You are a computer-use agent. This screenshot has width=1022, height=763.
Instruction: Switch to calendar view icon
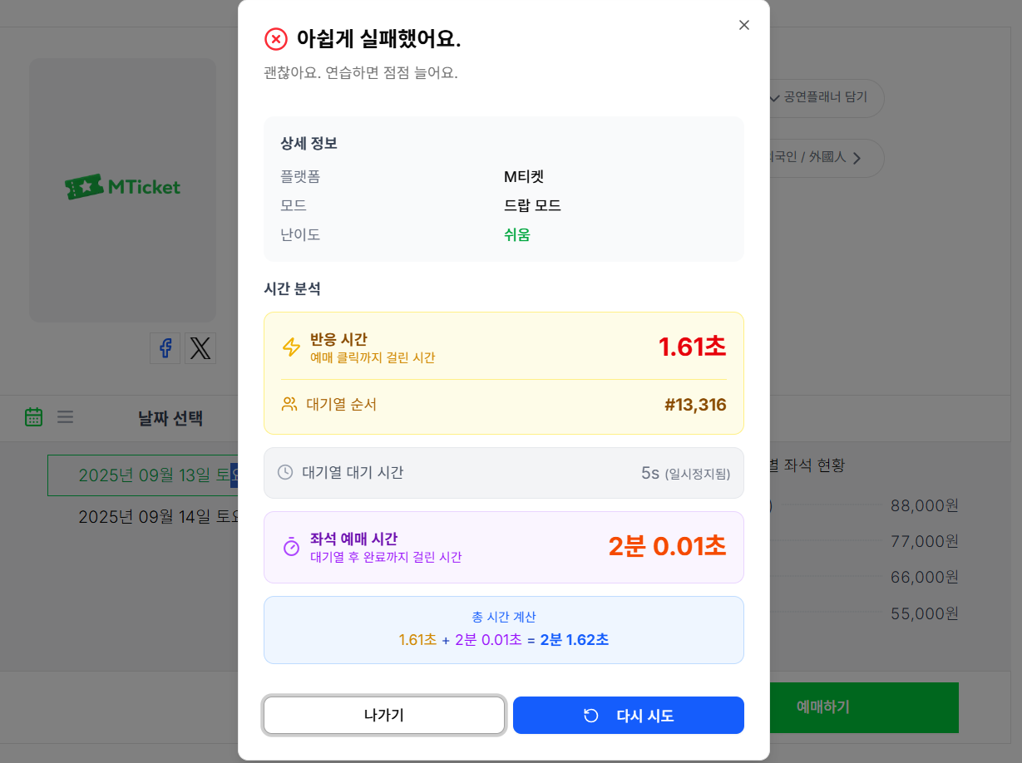(x=34, y=416)
